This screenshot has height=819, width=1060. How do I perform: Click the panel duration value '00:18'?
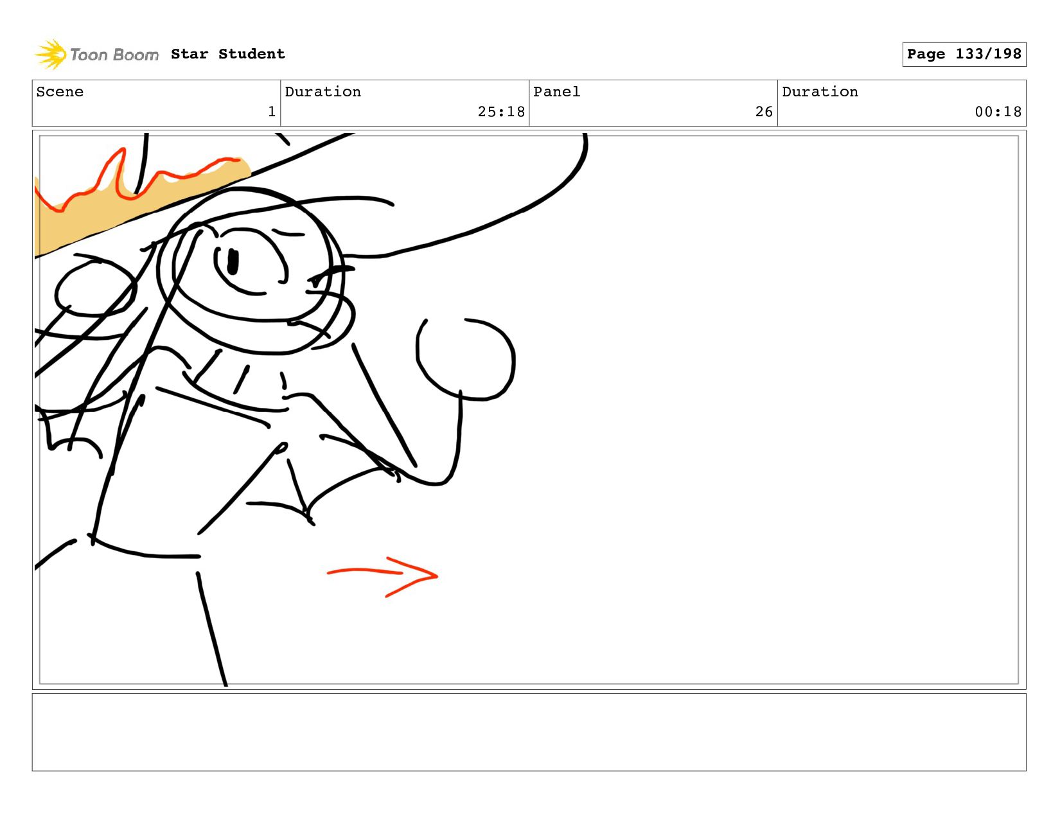998,112
